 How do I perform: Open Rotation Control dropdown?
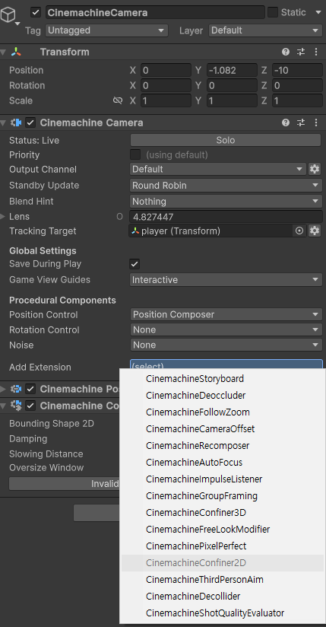(x=226, y=330)
